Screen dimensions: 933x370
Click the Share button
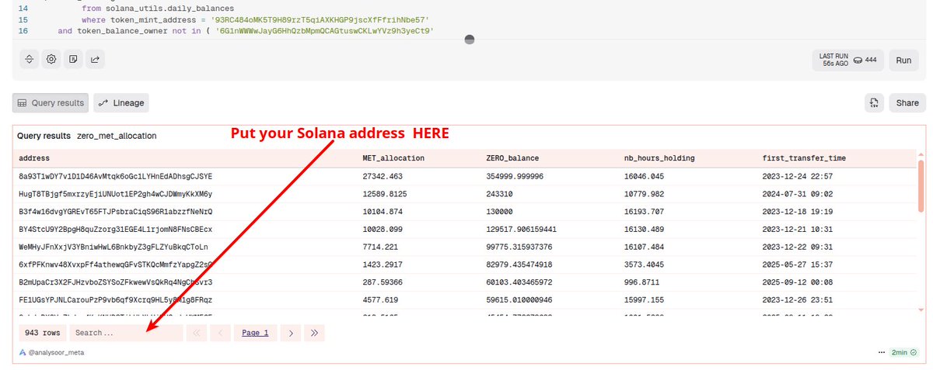click(x=907, y=102)
